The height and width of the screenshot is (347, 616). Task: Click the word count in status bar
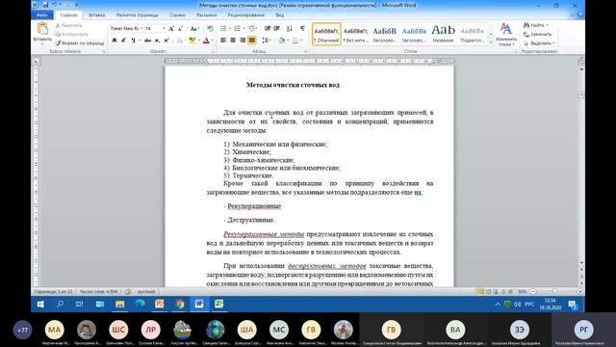click(x=98, y=291)
